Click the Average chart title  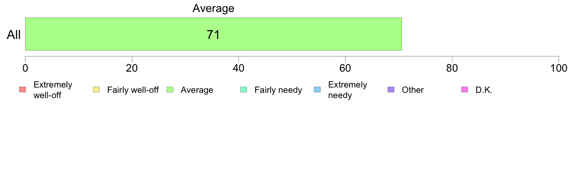pyautogui.click(x=213, y=8)
